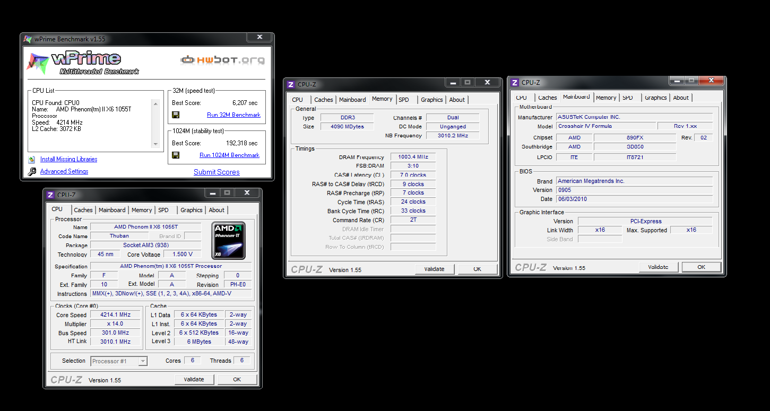
Task: Open CPU tab in Mainboard window
Action: 522,98
